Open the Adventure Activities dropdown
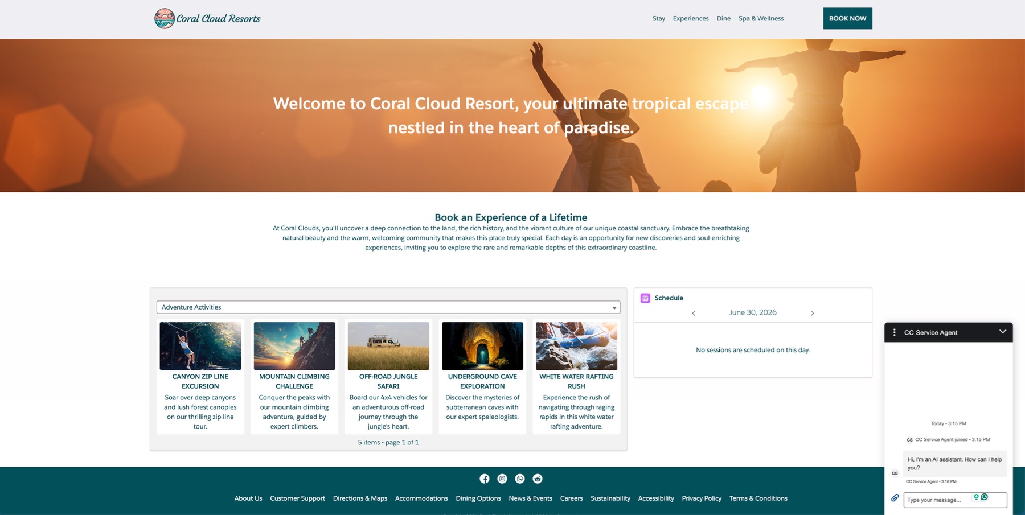1025x515 pixels. (388, 307)
